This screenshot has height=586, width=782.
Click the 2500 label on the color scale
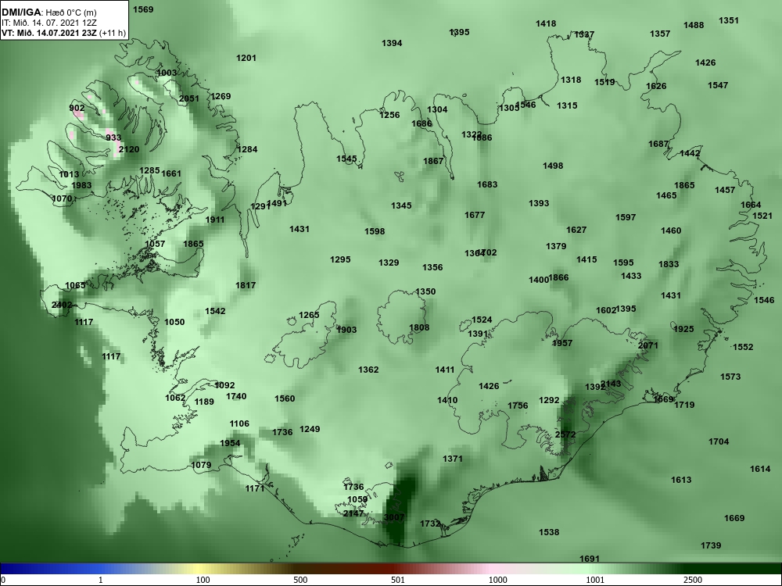(693, 580)
